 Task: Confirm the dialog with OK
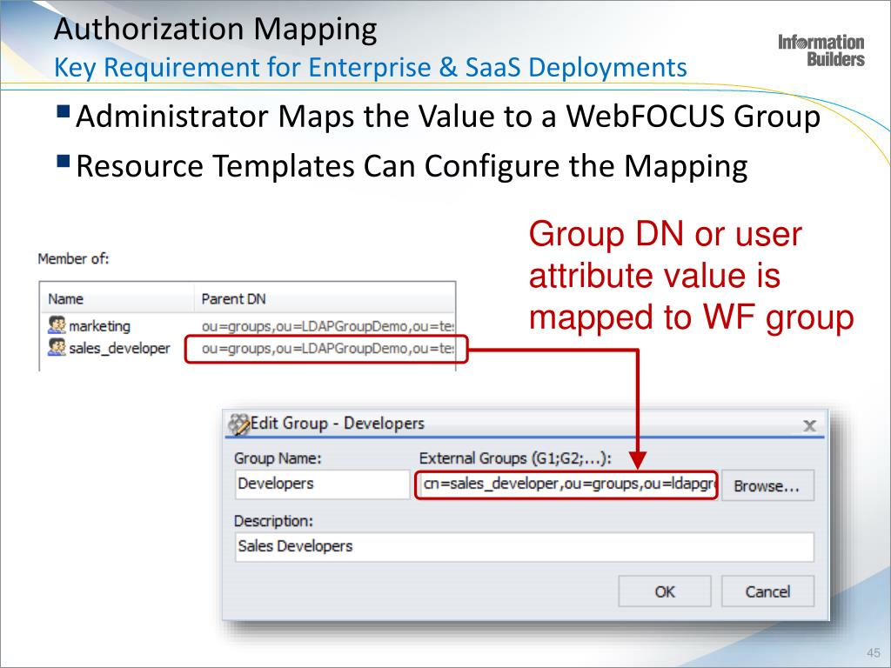coord(665,591)
